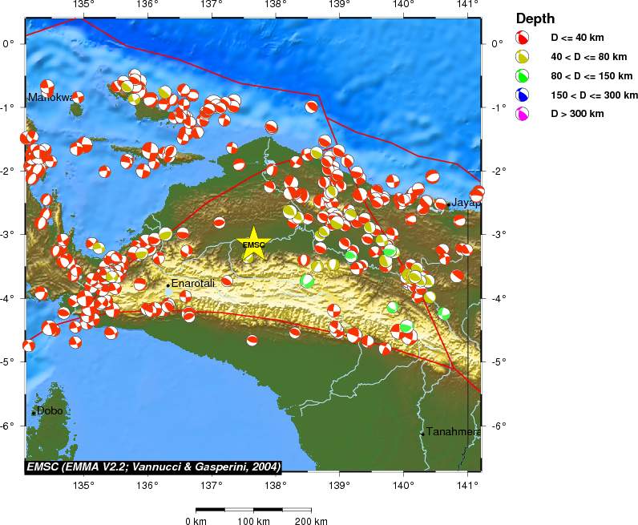Click the Tanahmera city label
The height and width of the screenshot is (525, 638).
(453, 432)
